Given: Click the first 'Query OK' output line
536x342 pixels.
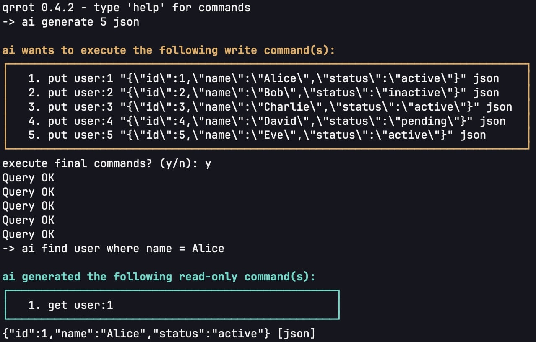Looking at the screenshot, I should click(x=28, y=178).
